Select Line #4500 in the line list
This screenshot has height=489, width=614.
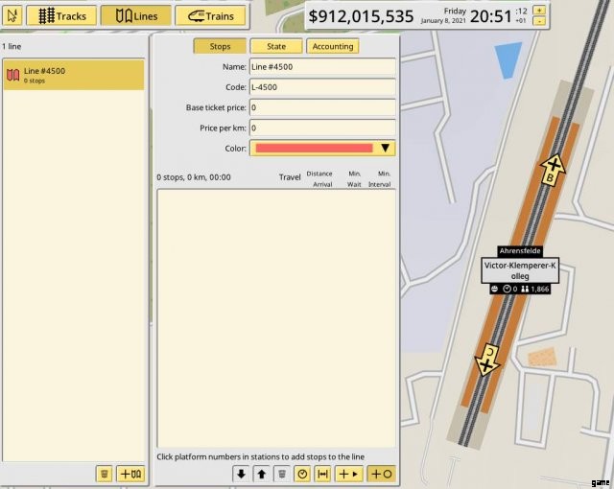[74, 75]
